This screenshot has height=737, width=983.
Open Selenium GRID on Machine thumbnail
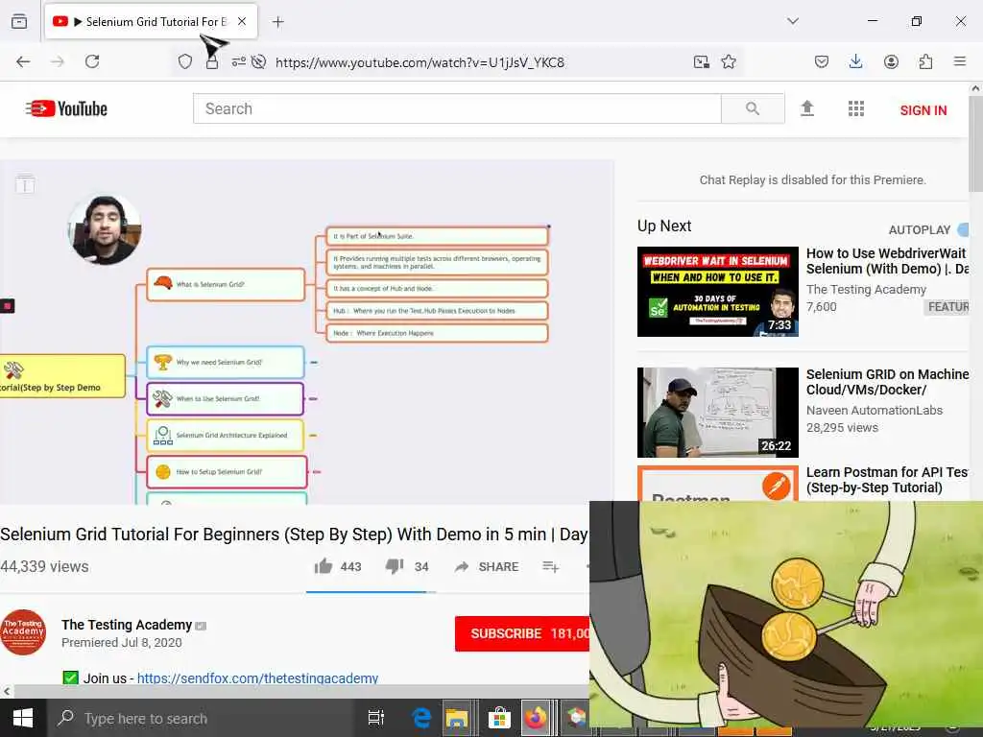click(718, 413)
